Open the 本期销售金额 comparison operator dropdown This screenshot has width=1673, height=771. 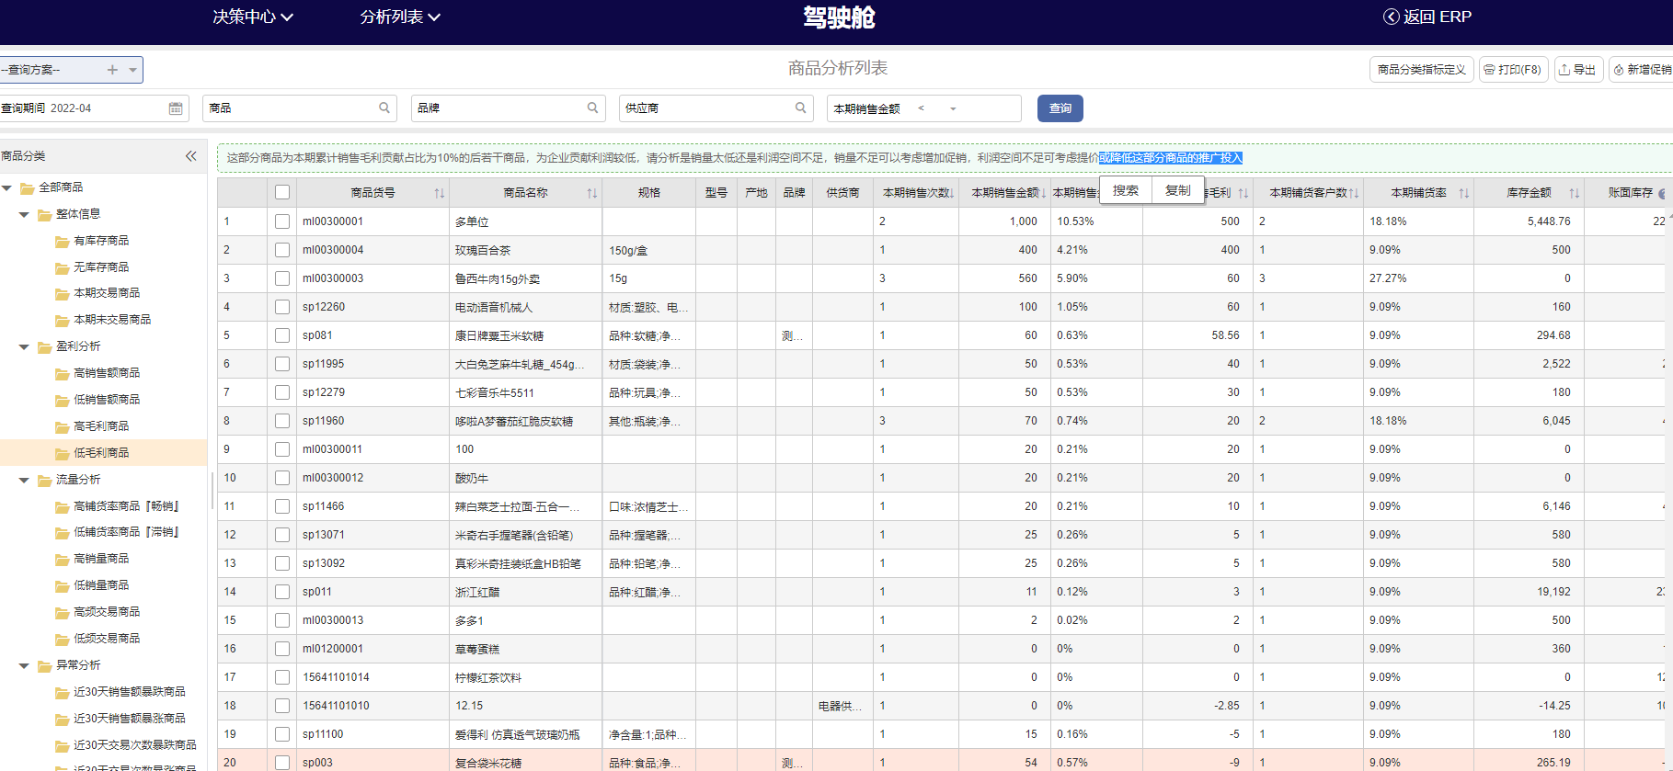click(953, 108)
